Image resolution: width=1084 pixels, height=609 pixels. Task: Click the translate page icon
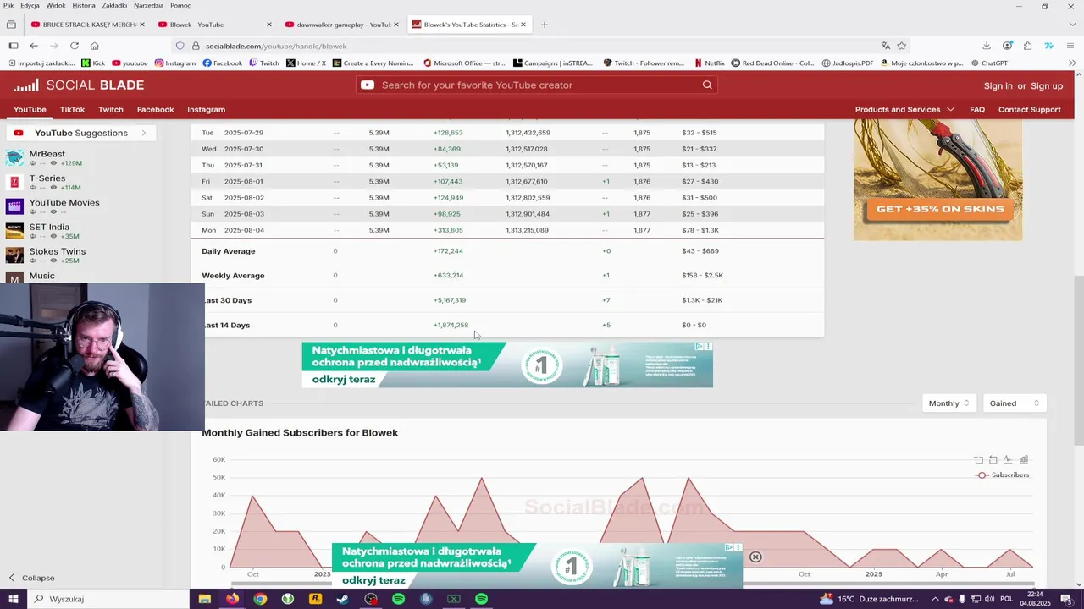pos(886,46)
